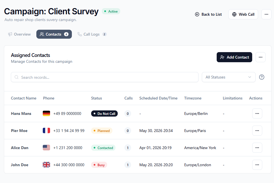This screenshot has height=183, width=274.
Task: Click the Do Not Call status badge
Action: [104, 113]
